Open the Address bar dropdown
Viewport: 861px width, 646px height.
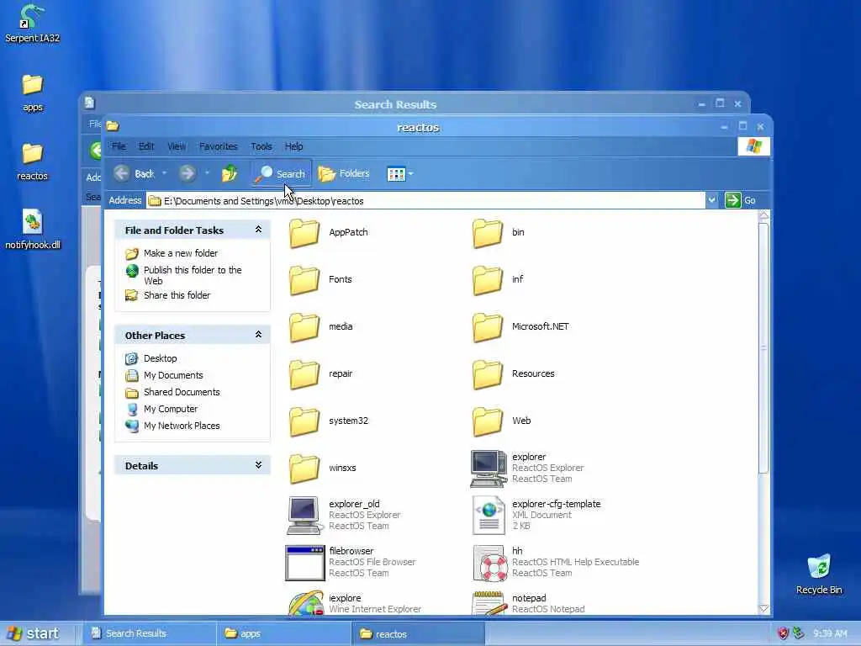711,200
